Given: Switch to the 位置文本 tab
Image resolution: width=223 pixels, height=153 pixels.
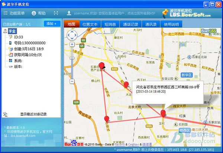Looking at the screenshot, I should (x=90, y=24).
